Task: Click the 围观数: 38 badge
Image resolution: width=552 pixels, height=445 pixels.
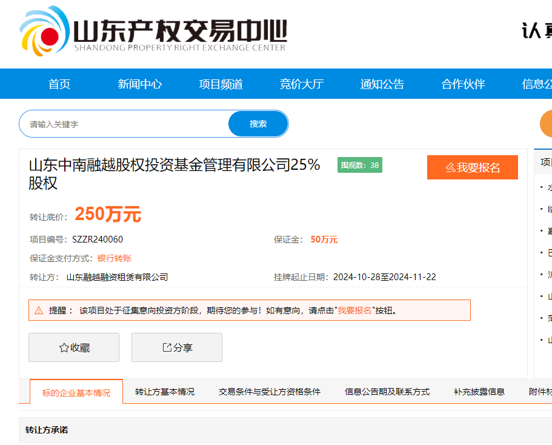Action: [x=360, y=165]
